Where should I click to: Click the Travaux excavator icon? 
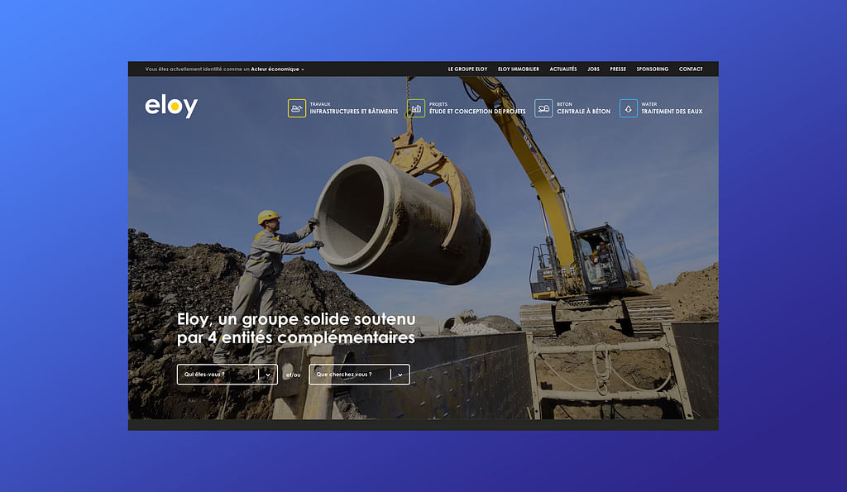(x=296, y=108)
